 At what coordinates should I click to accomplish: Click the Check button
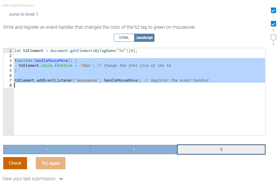pos(15,163)
